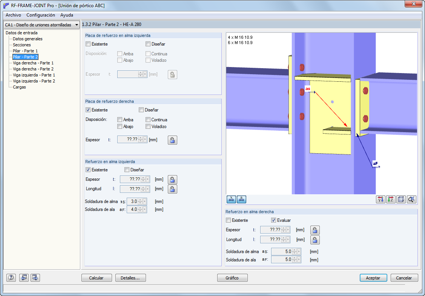Open the Ayuda menu

click(67, 15)
